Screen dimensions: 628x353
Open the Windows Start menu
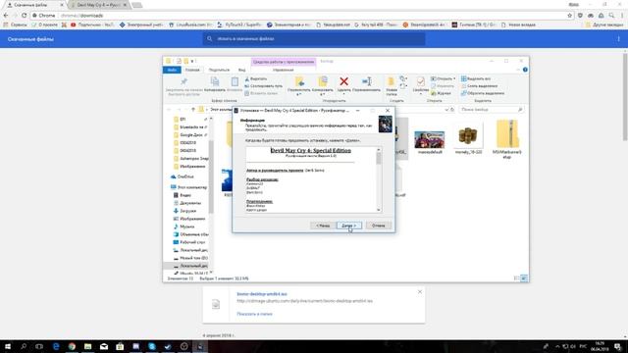[7, 346]
